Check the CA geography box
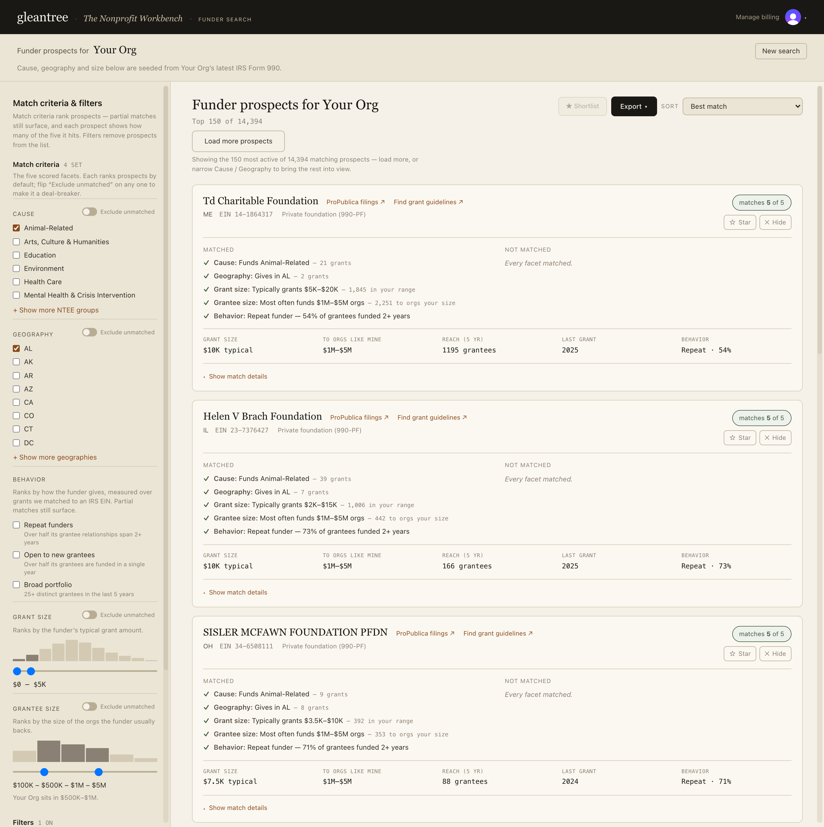Image resolution: width=824 pixels, height=827 pixels. coord(16,402)
